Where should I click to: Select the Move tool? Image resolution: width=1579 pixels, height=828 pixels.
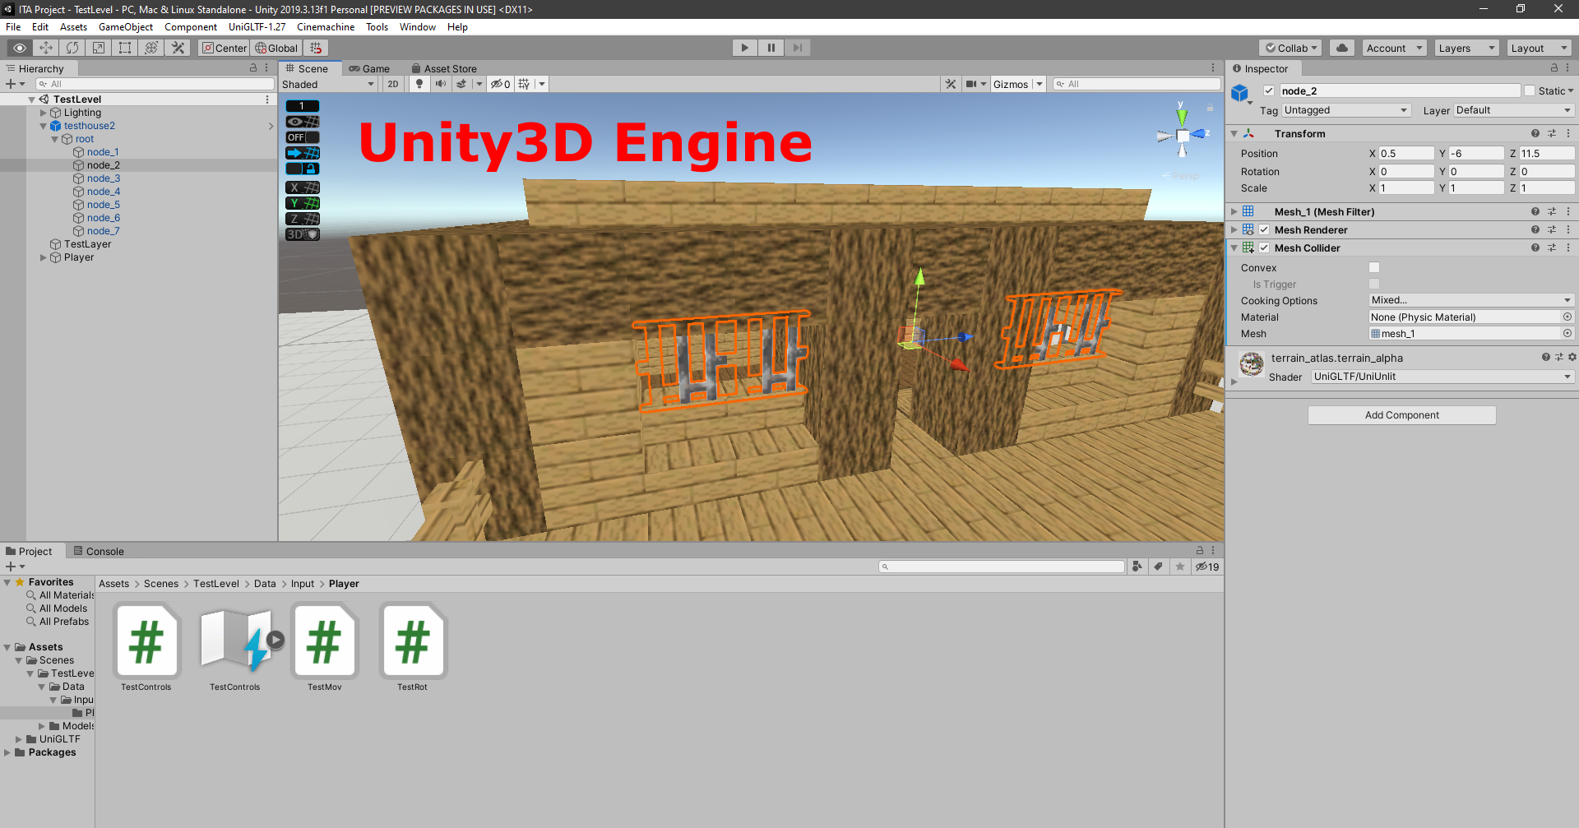click(x=46, y=48)
